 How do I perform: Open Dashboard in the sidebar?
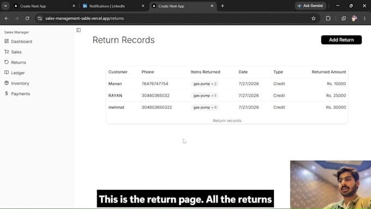point(21,41)
